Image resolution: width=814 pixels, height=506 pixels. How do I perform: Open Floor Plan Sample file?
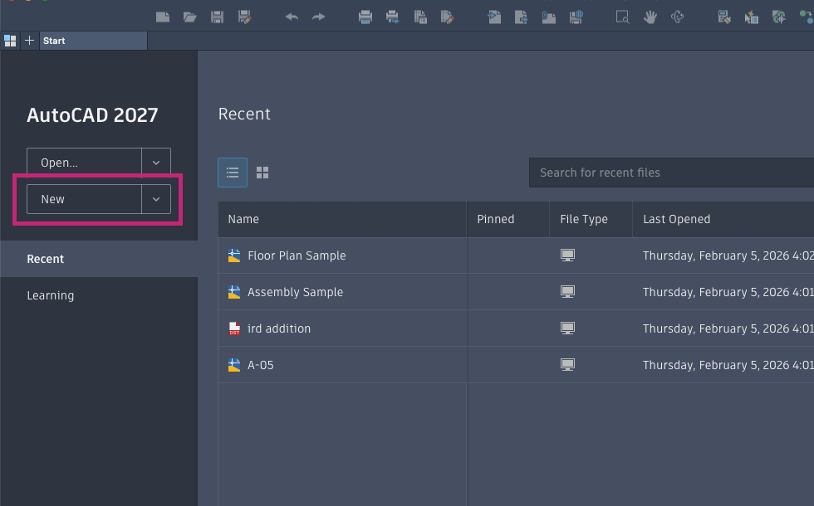297,255
